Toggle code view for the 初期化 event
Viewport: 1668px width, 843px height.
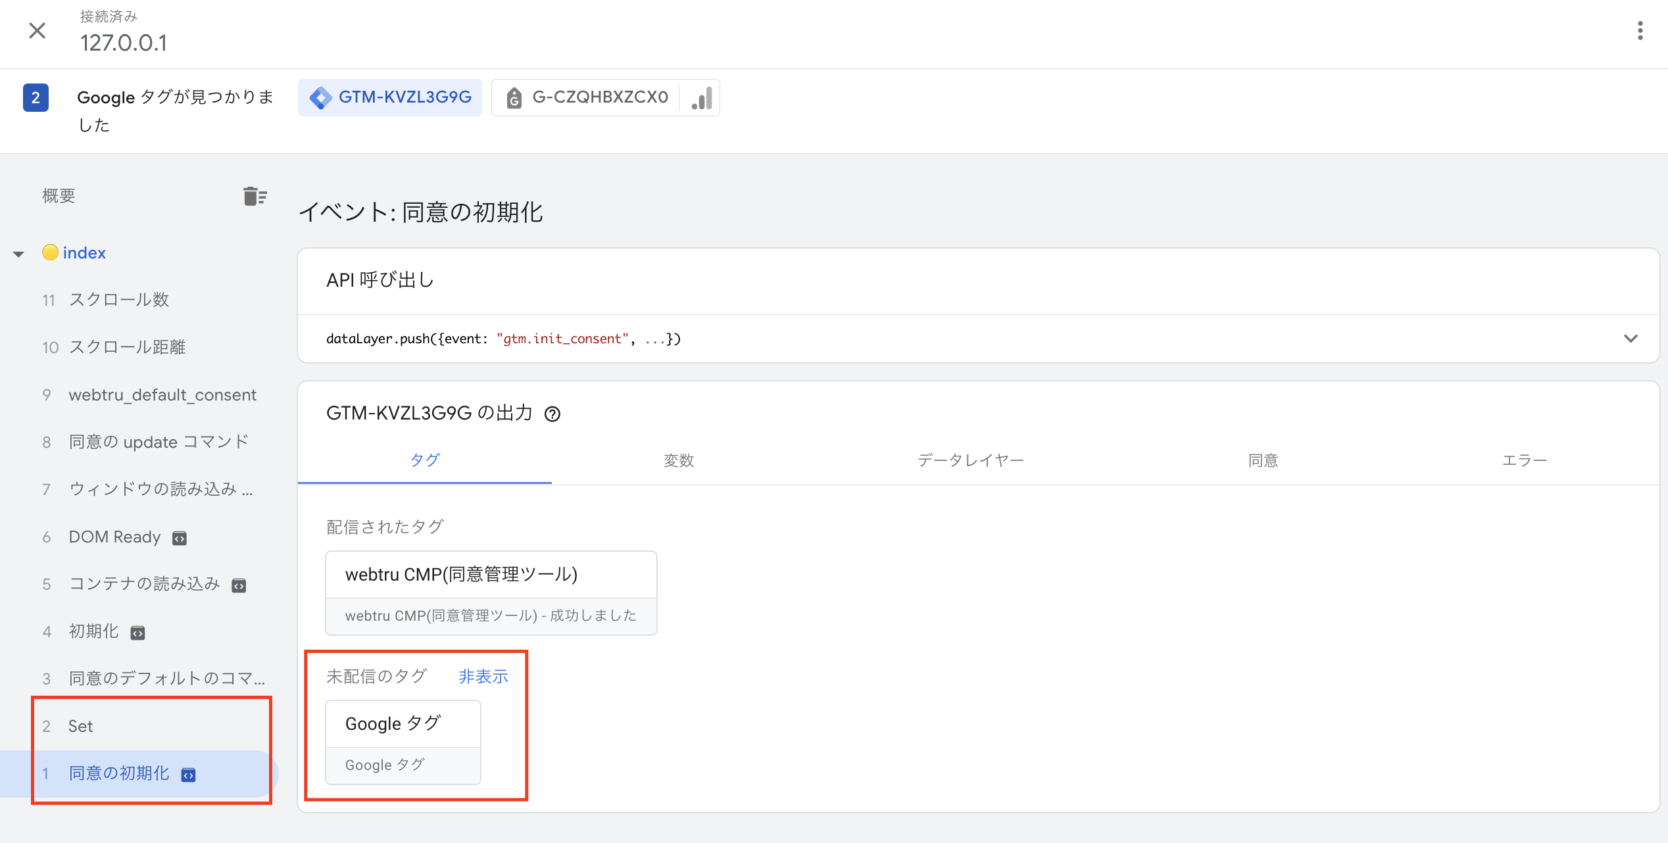pyautogui.click(x=136, y=632)
